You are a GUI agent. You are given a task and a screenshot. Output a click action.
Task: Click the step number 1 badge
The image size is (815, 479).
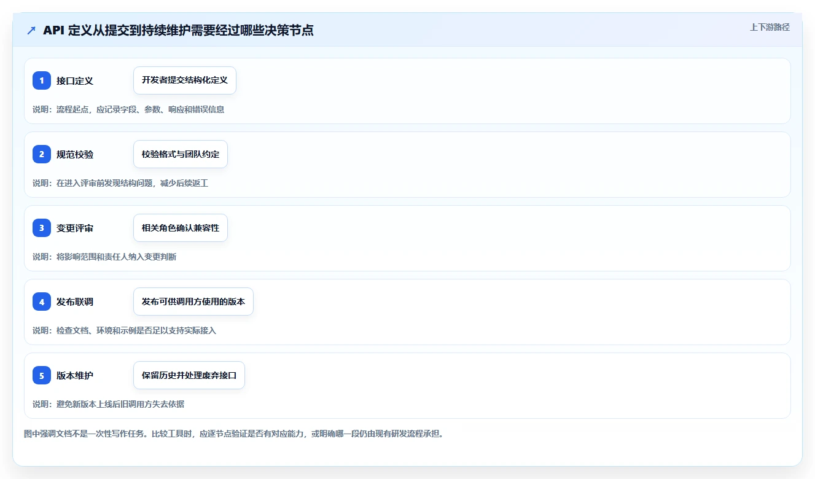pyautogui.click(x=42, y=80)
